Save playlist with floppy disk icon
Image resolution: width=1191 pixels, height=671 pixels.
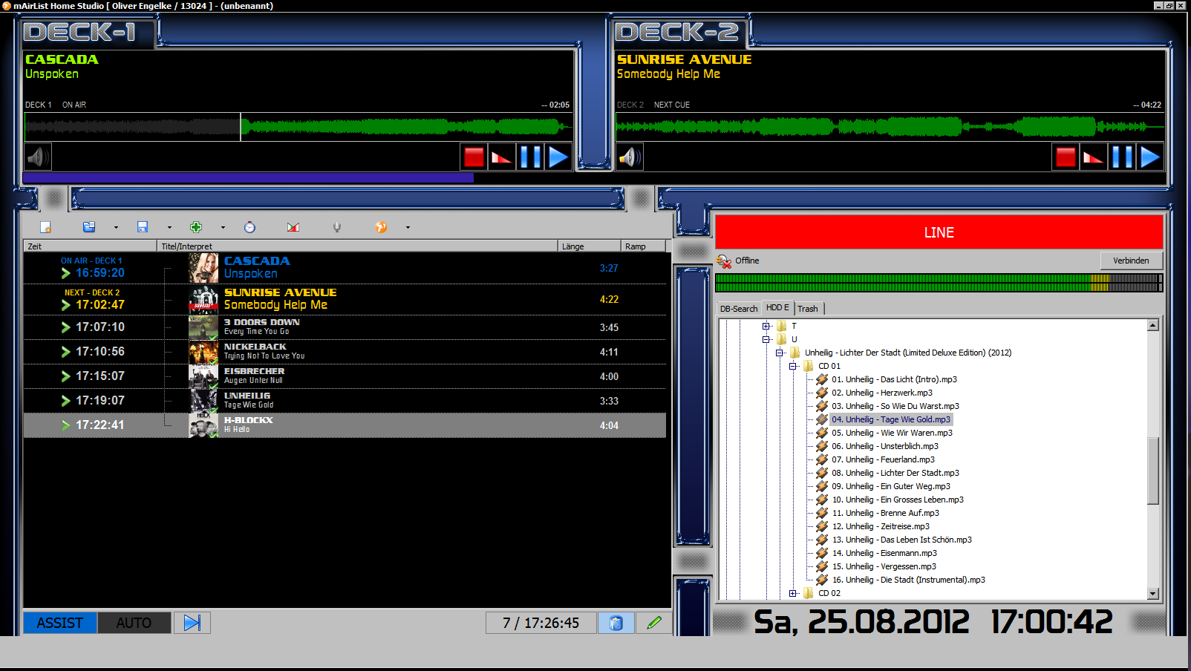click(x=143, y=227)
